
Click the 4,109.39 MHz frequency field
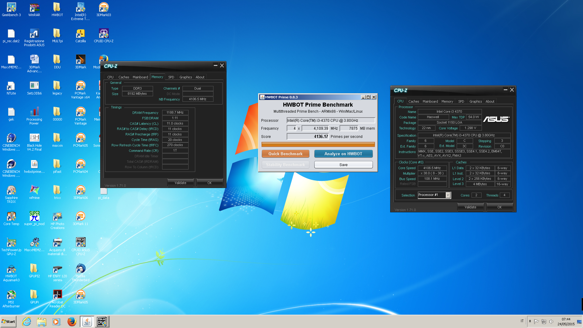(x=315, y=128)
